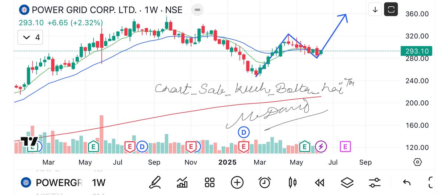Tap the Nov label on time axis
441x195 pixels.
191,162
